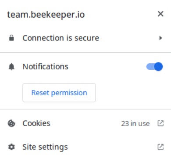Viewport: 171px width, 159px height.
Task: Close the site information popup
Action: [160, 14]
